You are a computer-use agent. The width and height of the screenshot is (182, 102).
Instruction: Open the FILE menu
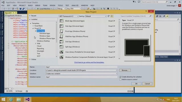(3, 5)
